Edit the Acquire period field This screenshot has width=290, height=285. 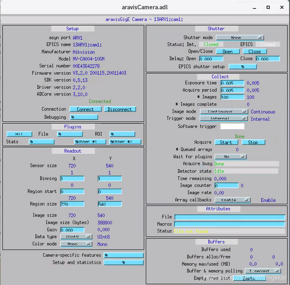232,90
